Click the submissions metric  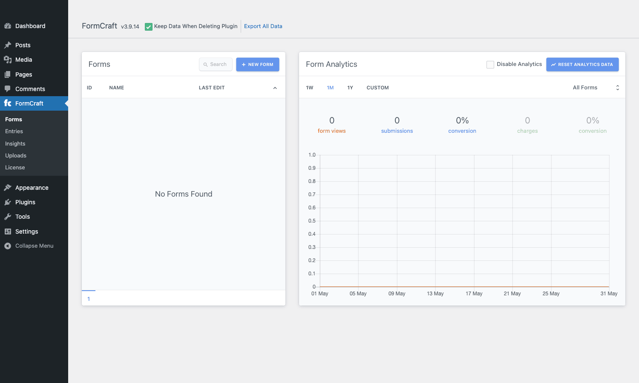(397, 125)
